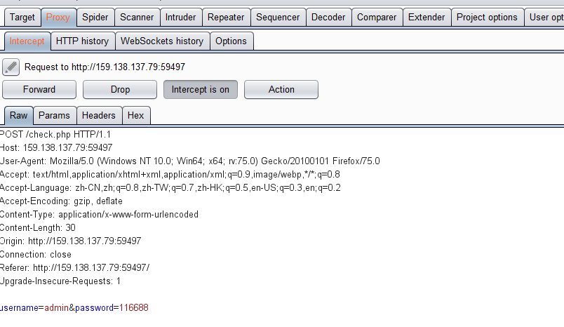
Task: Forward the intercepted request
Action: pos(39,90)
